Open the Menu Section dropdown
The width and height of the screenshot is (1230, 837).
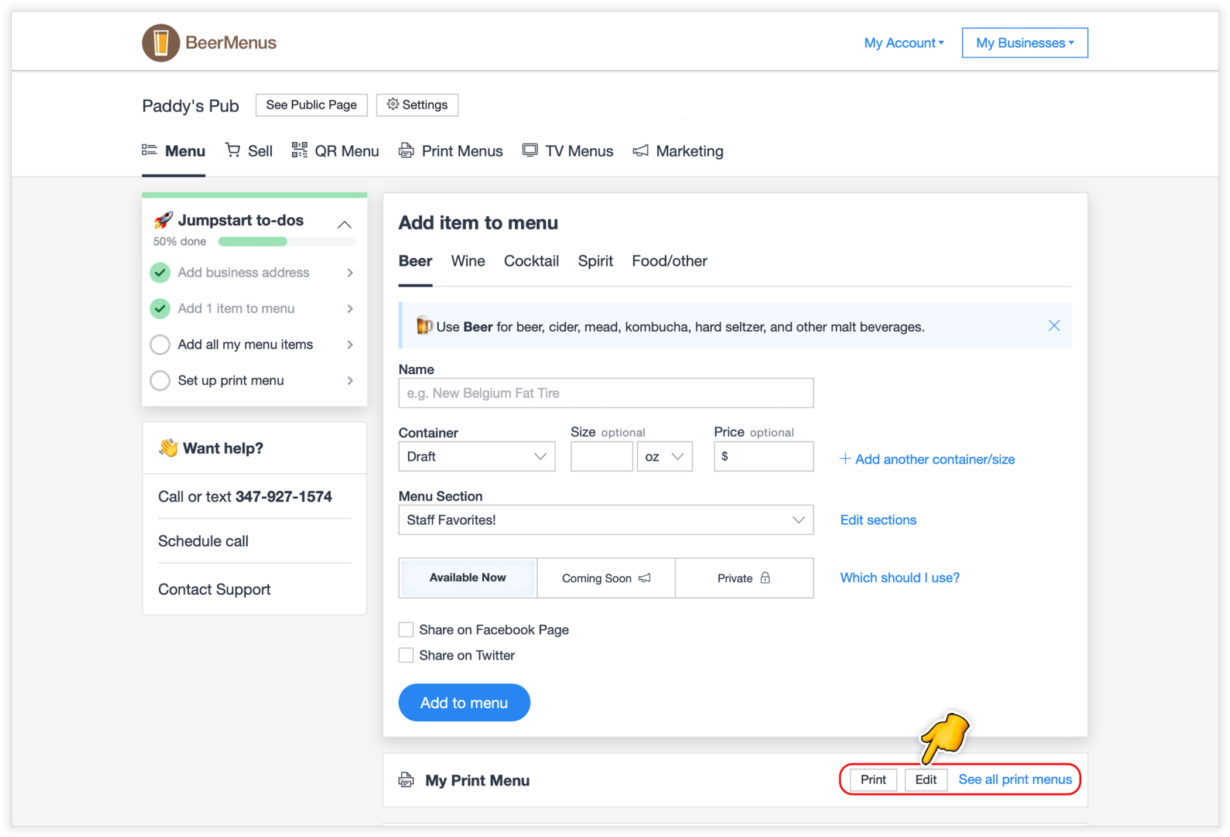click(606, 520)
